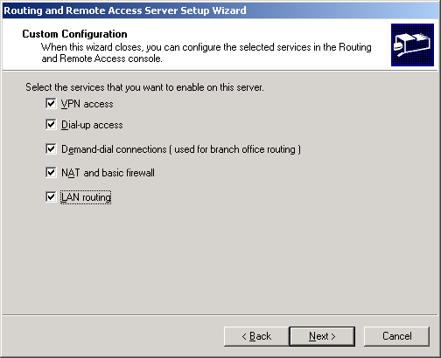The image size is (441, 358).
Task: Click the wizard title bar
Action: (220, 10)
